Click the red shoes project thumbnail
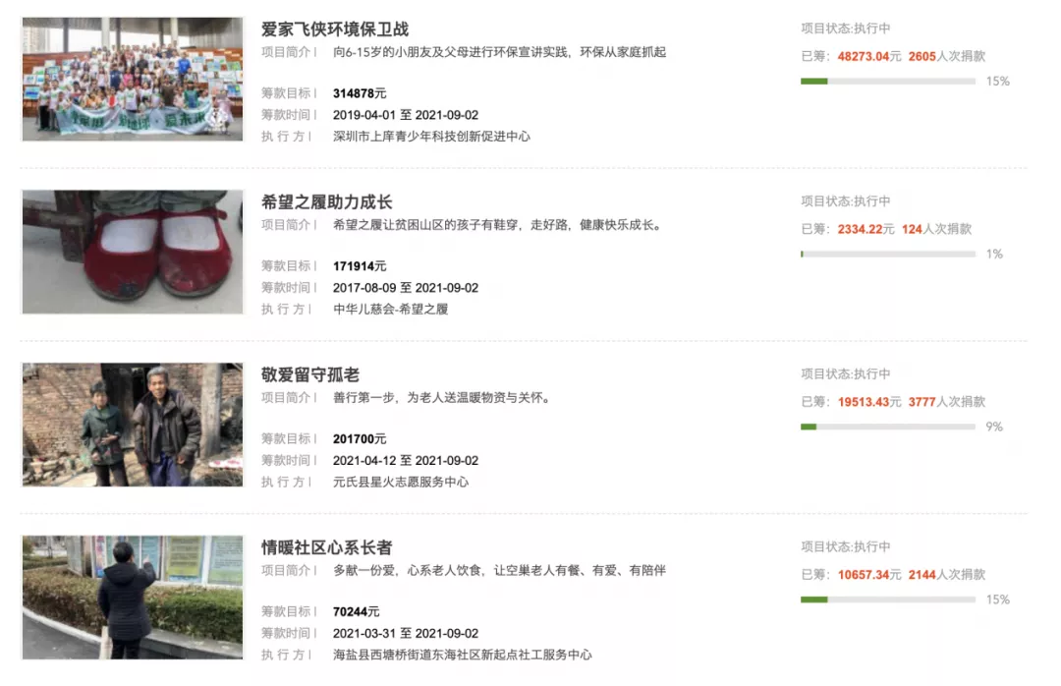 [x=133, y=252]
